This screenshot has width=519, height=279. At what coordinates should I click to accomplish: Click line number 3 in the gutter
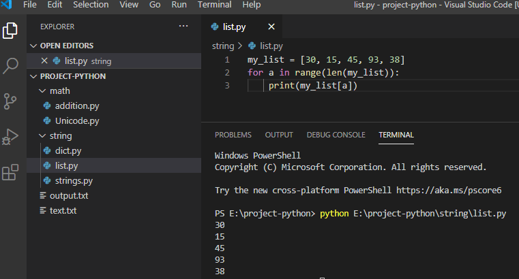click(x=227, y=86)
